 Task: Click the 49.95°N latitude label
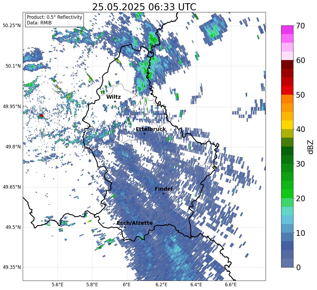click(12, 106)
